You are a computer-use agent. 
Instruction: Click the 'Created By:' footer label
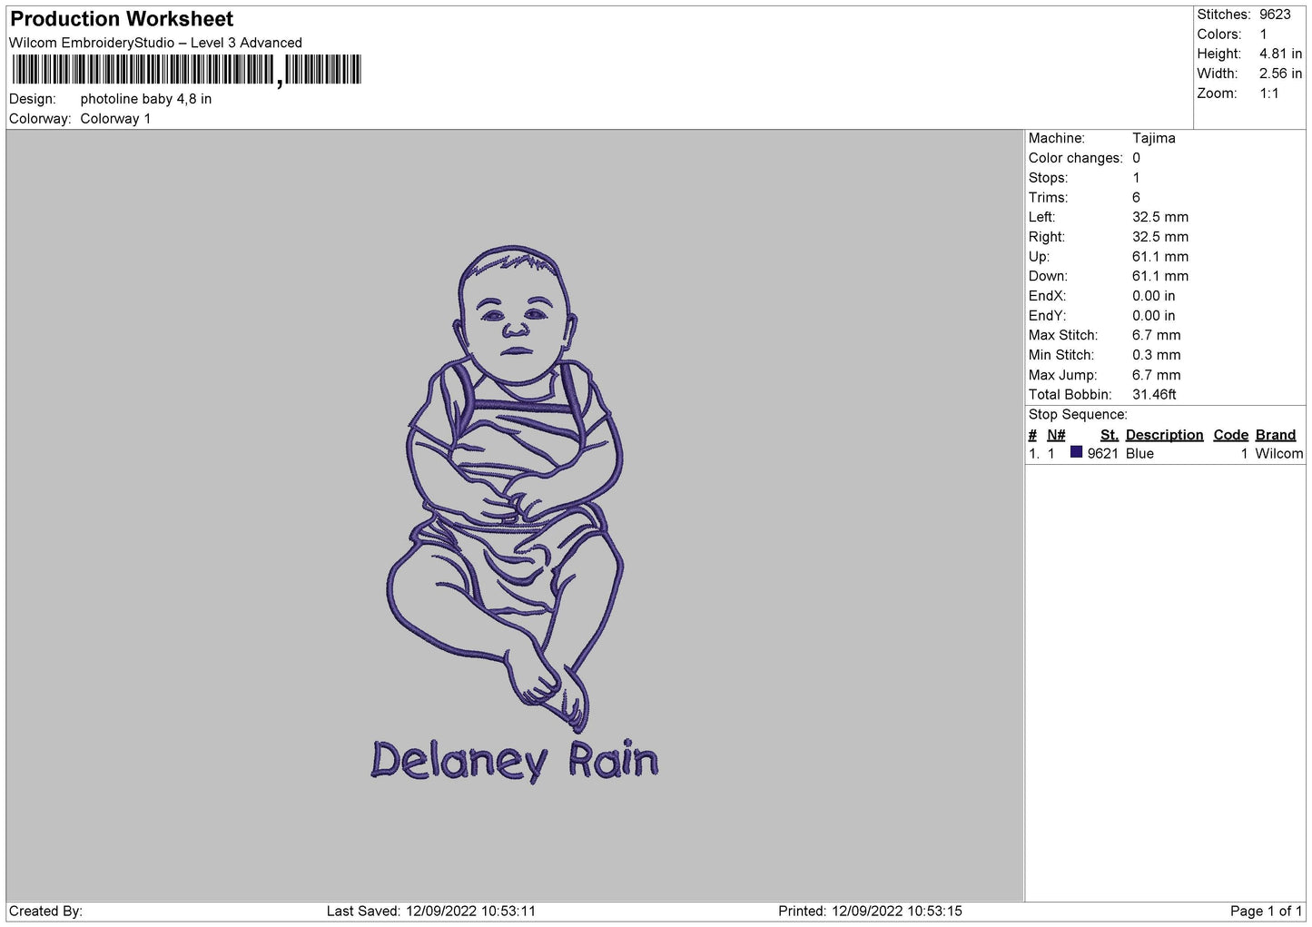[x=45, y=912]
